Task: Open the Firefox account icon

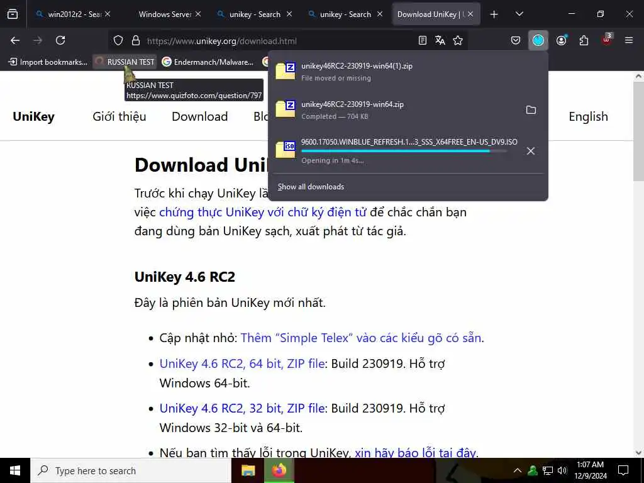Action: 561,40
